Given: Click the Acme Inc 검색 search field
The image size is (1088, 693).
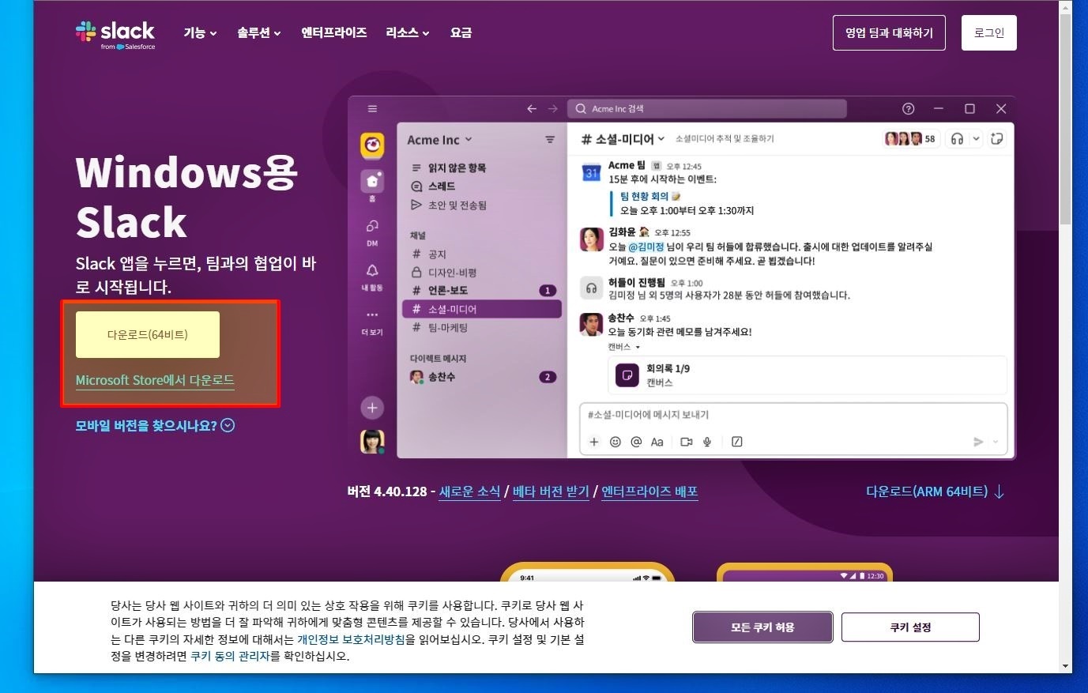Looking at the screenshot, I should click(x=707, y=109).
